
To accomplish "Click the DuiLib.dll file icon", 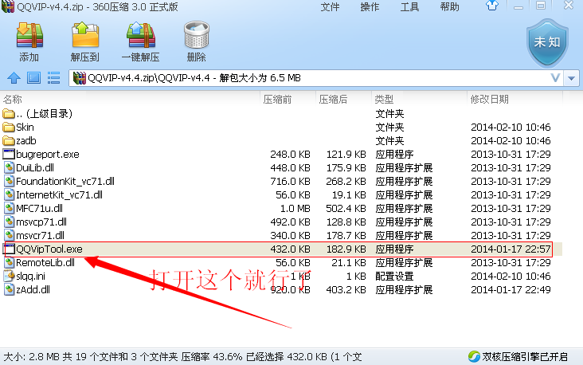I will tap(9, 168).
